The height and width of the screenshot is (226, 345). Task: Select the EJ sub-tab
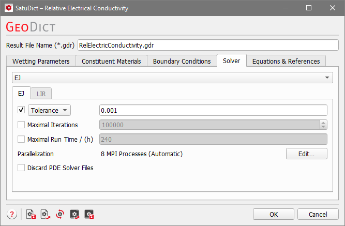[x=21, y=93]
